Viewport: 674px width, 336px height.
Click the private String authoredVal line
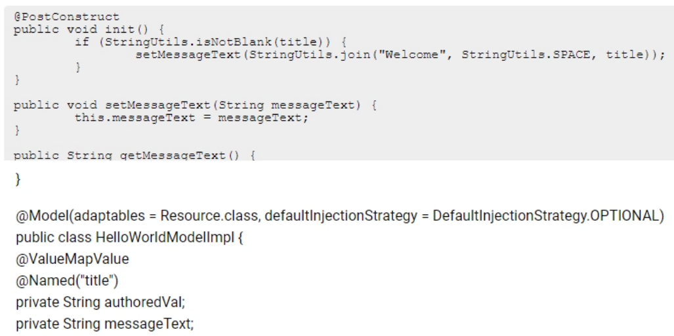[100, 303]
